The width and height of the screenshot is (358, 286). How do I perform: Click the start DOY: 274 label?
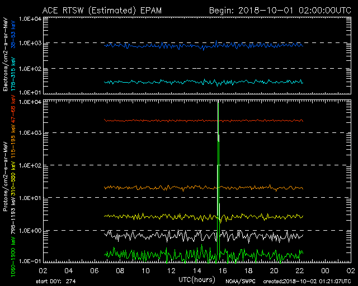[58, 280]
